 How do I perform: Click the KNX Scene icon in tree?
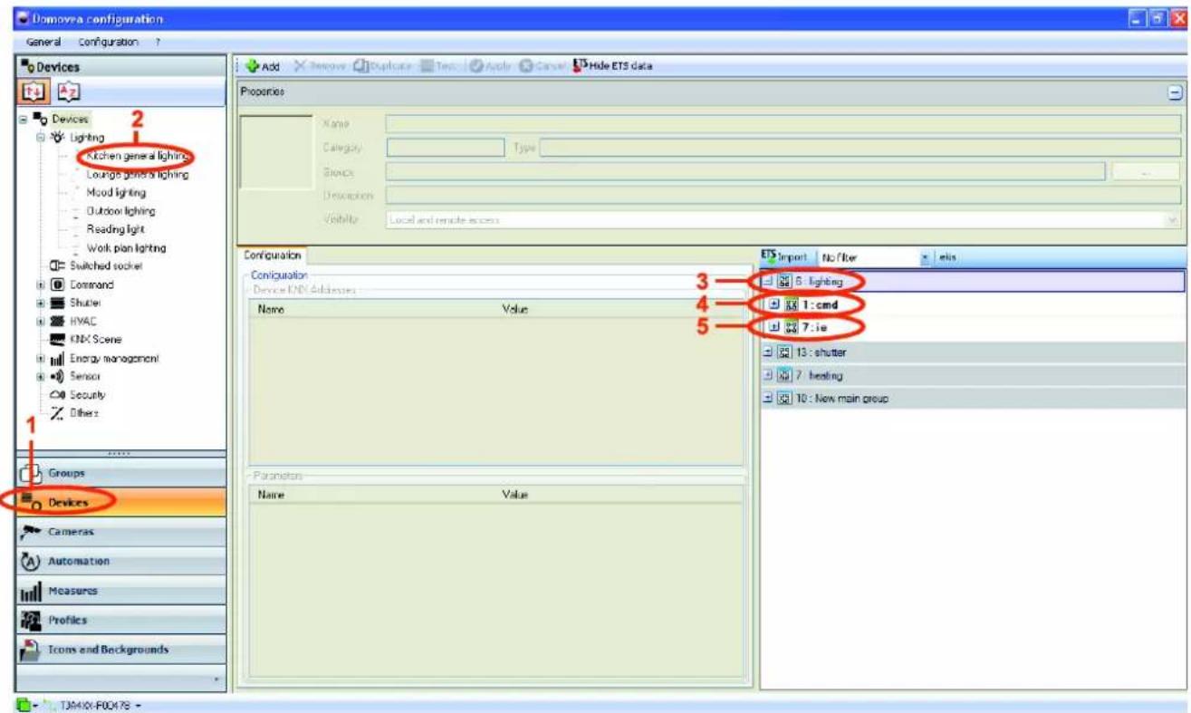[56, 340]
